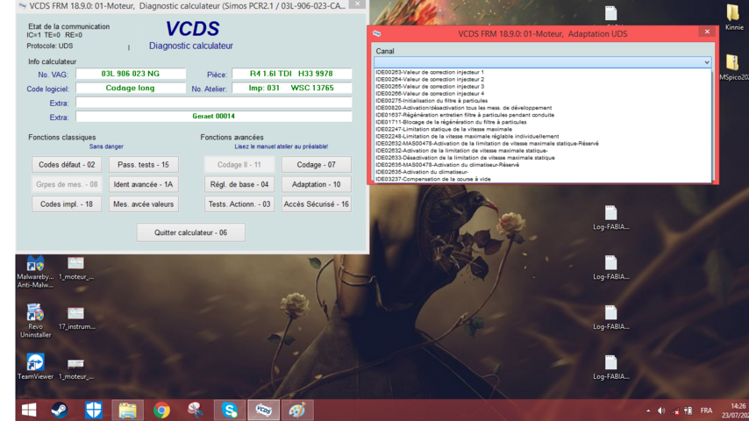Open Régl. de base - 04
Screen dimensions: 749x421
pos(239,184)
